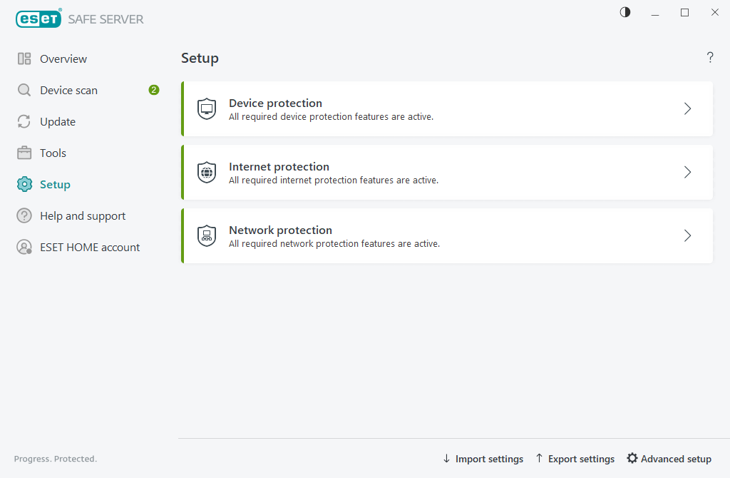Image resolution: width=730 pixels, height=478 pixels.
Task: Click the Setup page heading
Action: (200, 59)
